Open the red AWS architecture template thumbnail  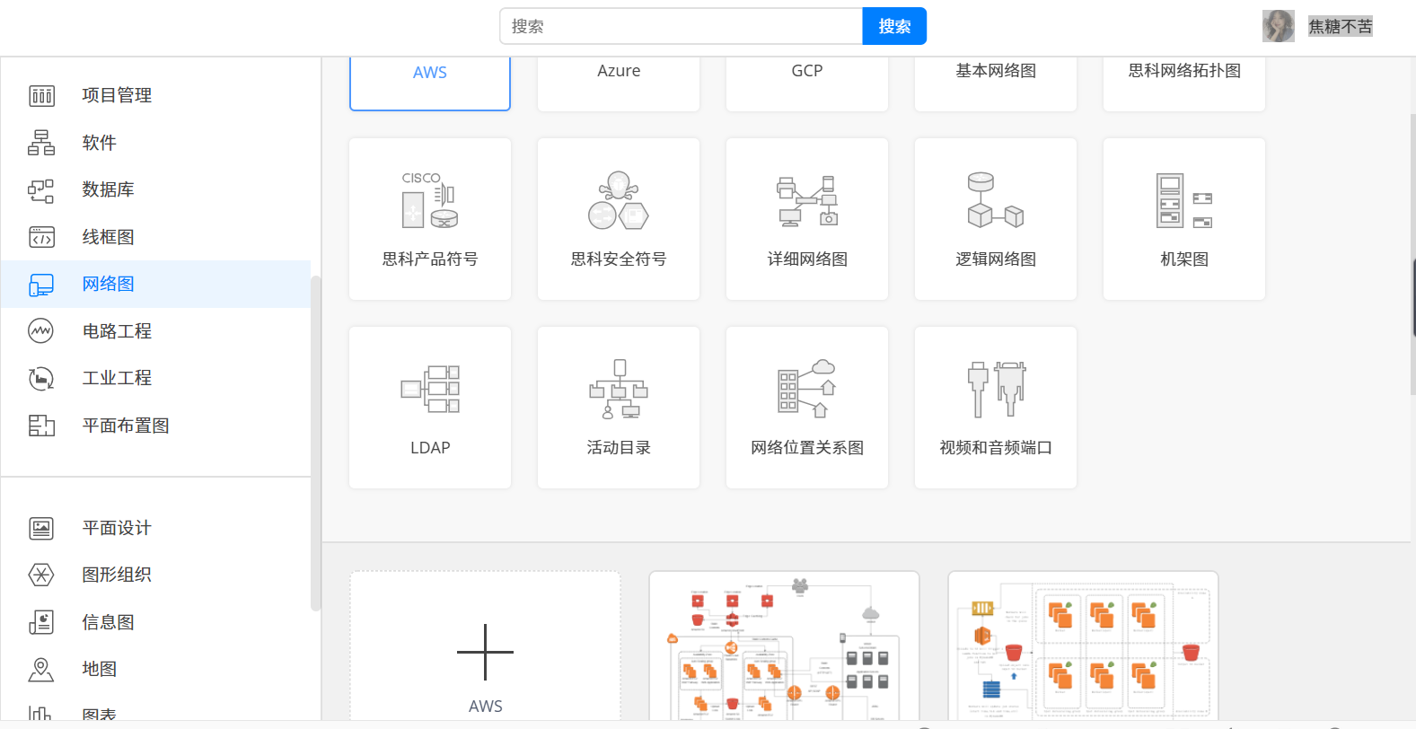click(x=785, y=646)
